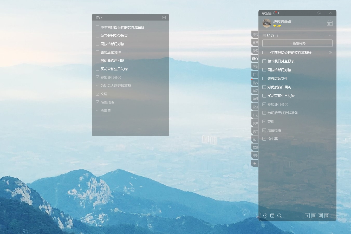The height and width of the screenshot is (234, 351).
Task: Click the dock icon on floating 待办 widget
Action: [164, 17]
